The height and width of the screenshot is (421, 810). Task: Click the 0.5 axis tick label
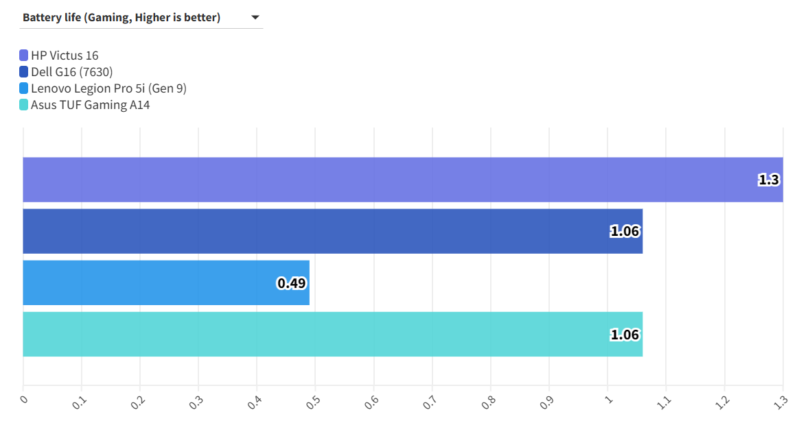[x=312, y=401]
